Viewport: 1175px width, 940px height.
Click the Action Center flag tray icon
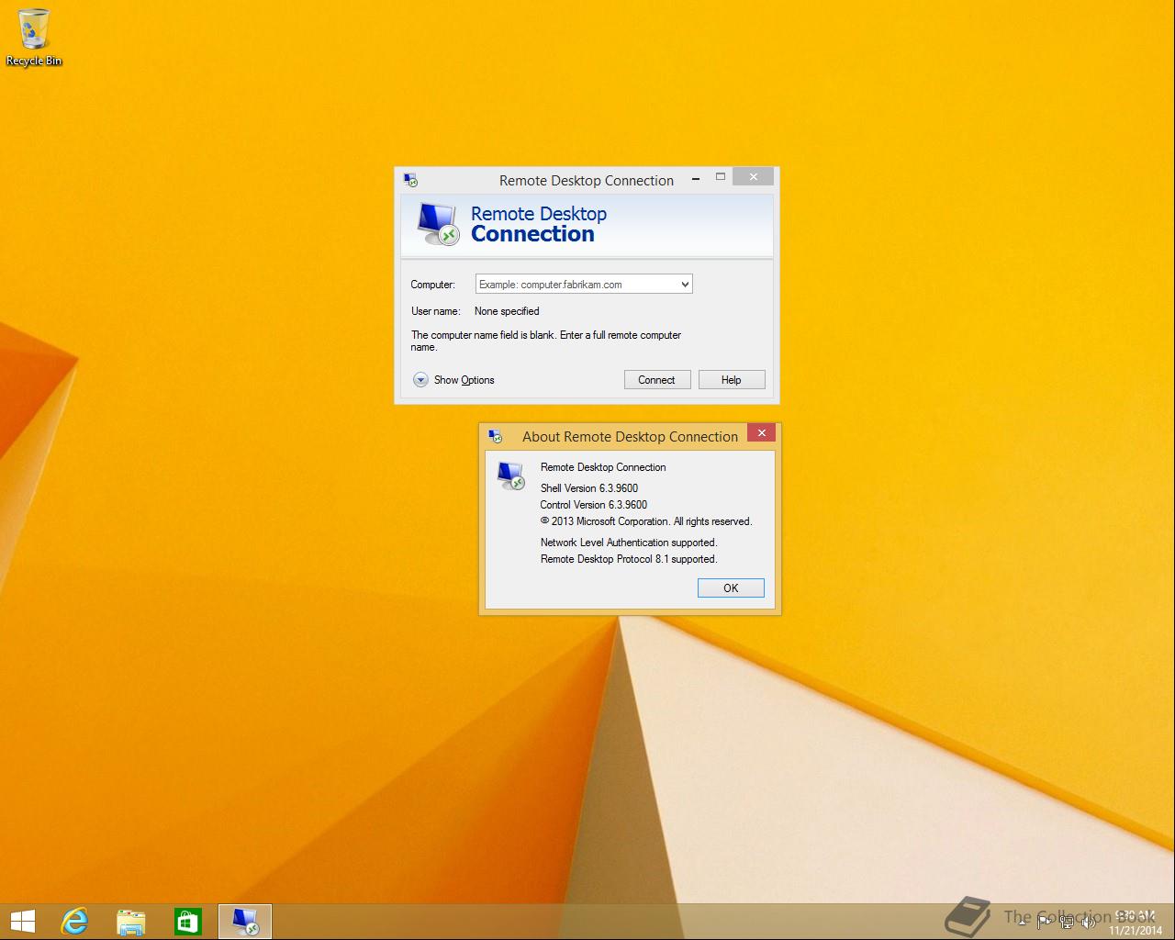click(1044, 921)
